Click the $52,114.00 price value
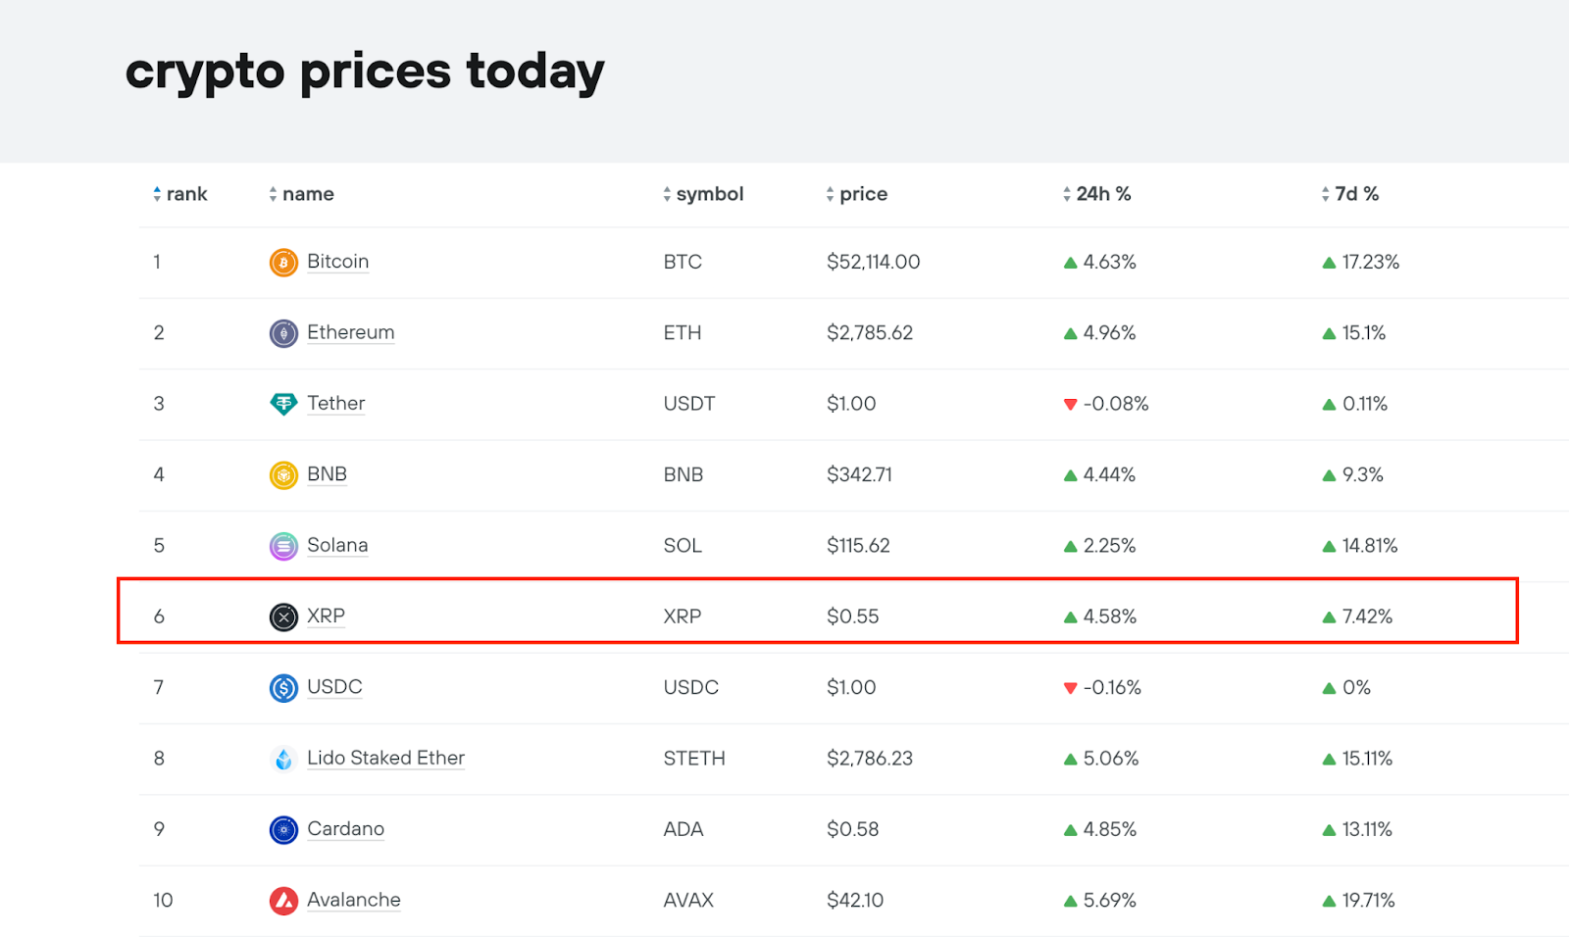The image size is (1569, 937). tap(874, 262)
